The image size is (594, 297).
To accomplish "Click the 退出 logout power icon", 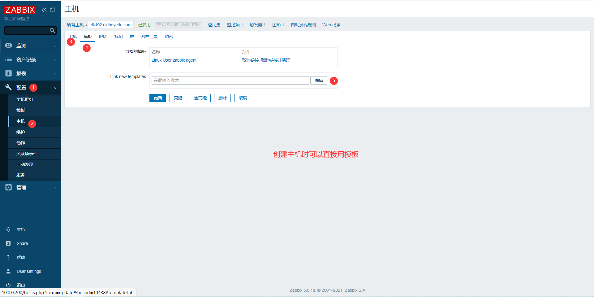I will click(x=8, y=285).
